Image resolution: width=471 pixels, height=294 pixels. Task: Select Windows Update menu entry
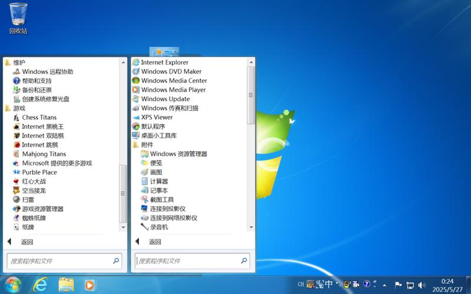pyautogui.click(x=165, y=99)
